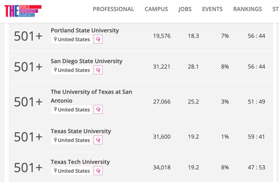
Task: Open the Professional menu
Action: [114, 9]
